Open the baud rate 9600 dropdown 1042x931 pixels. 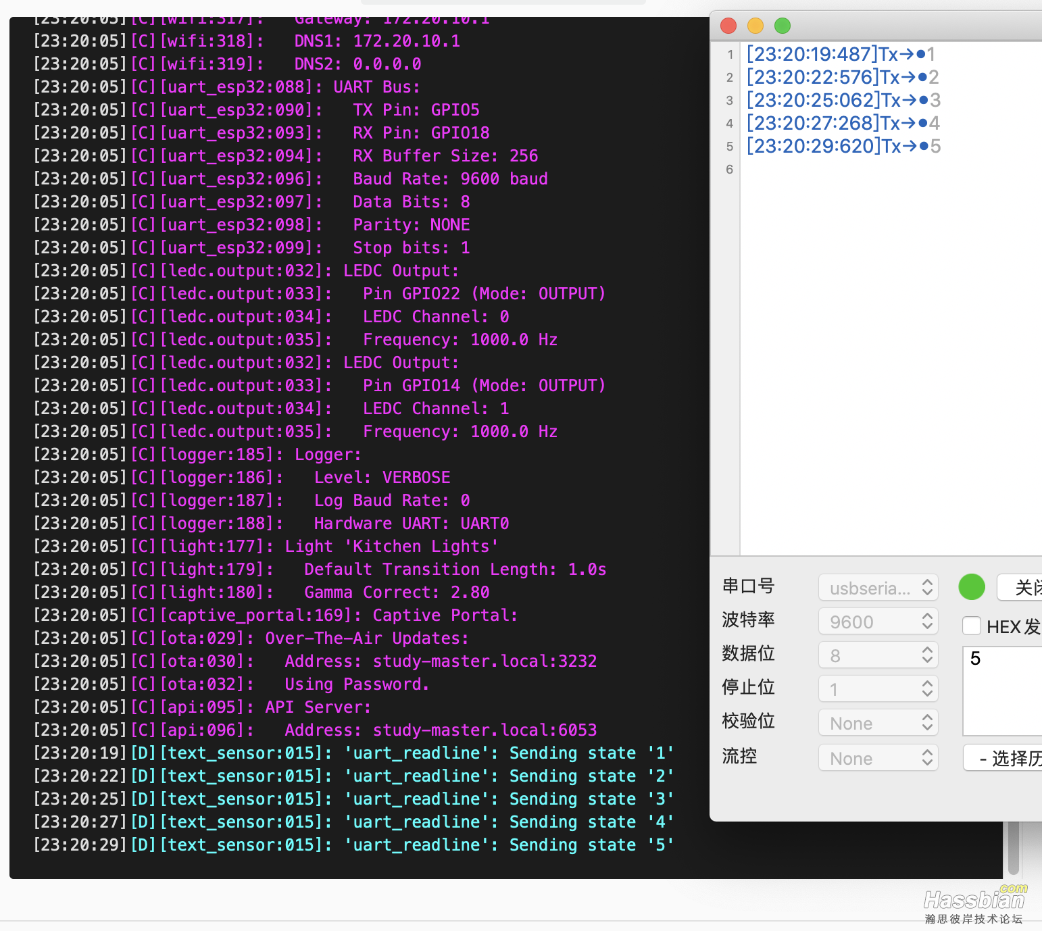tap(878, 622)
